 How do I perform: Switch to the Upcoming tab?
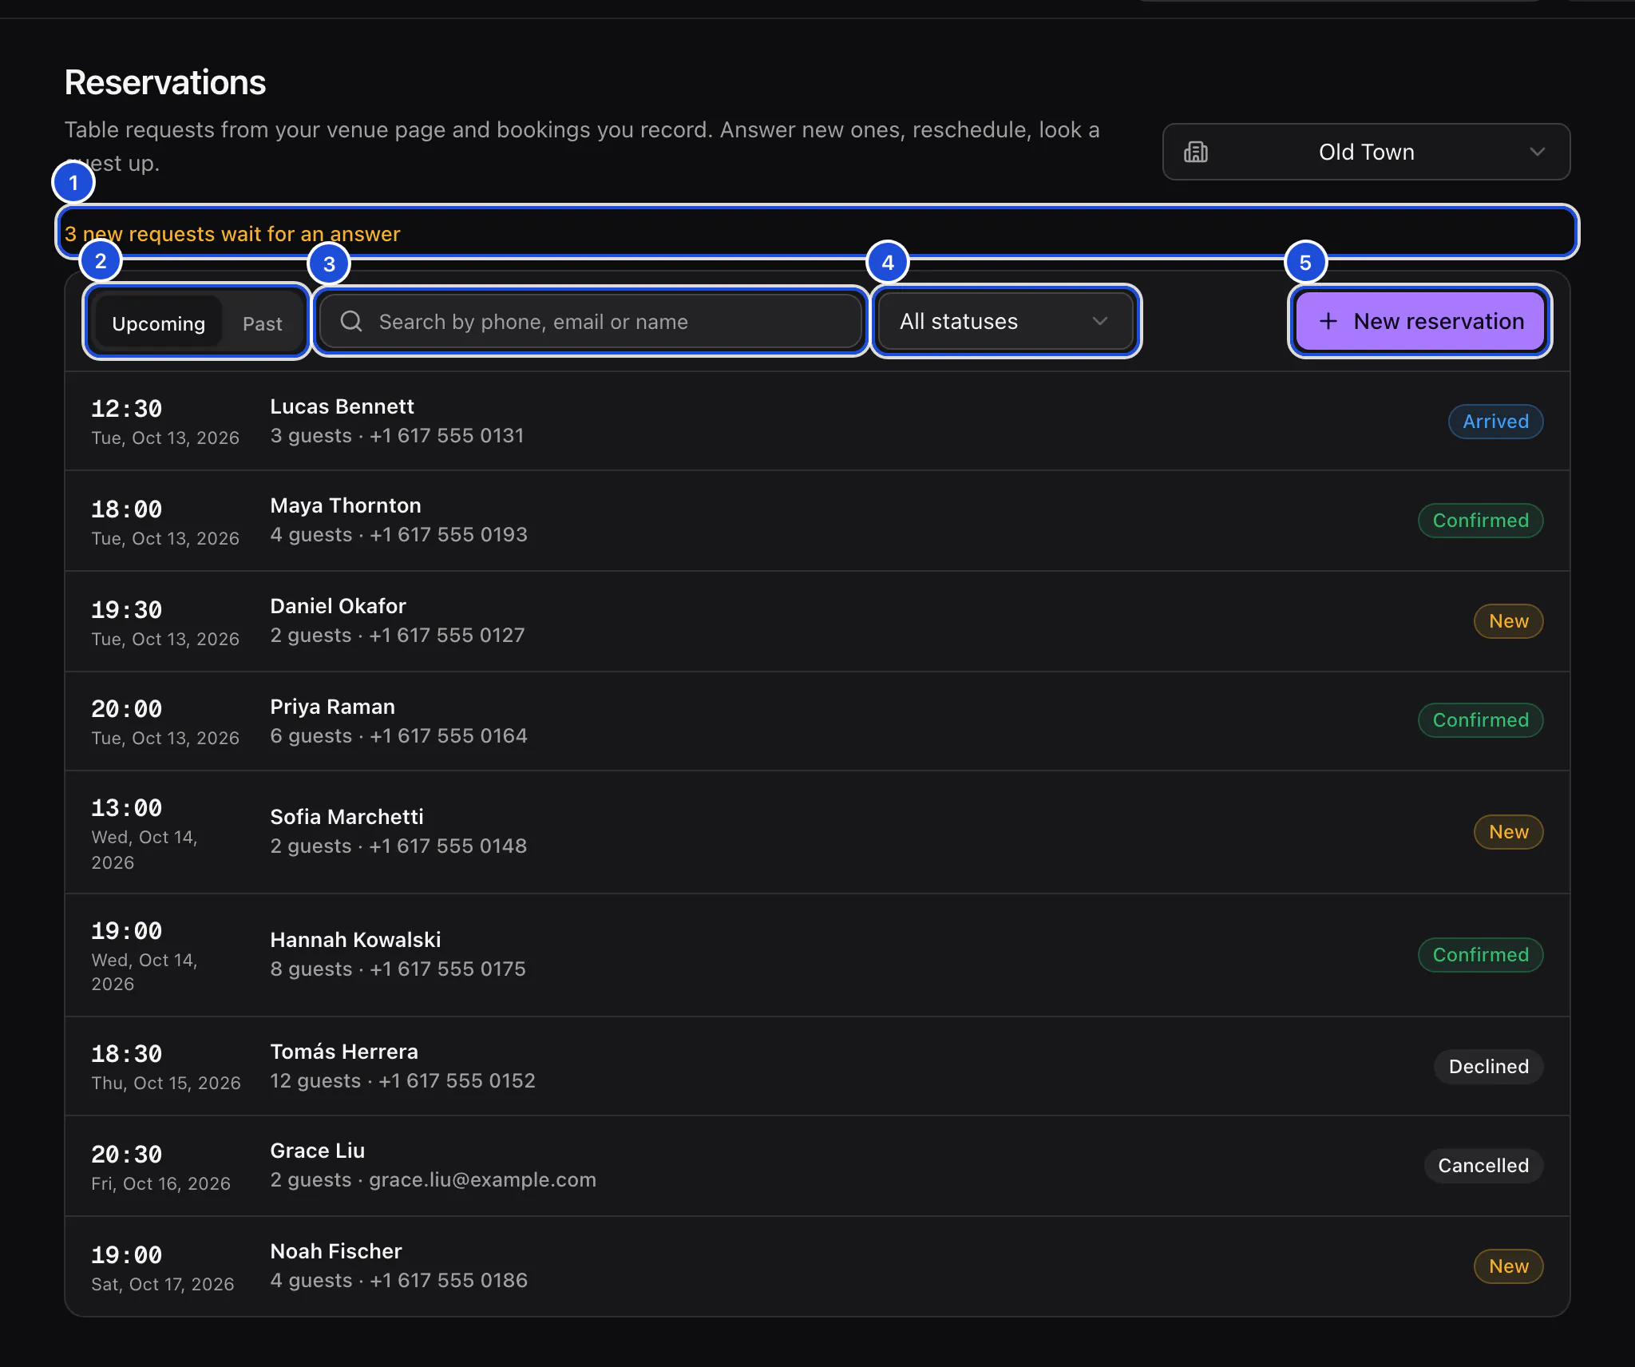click(158, 323)
